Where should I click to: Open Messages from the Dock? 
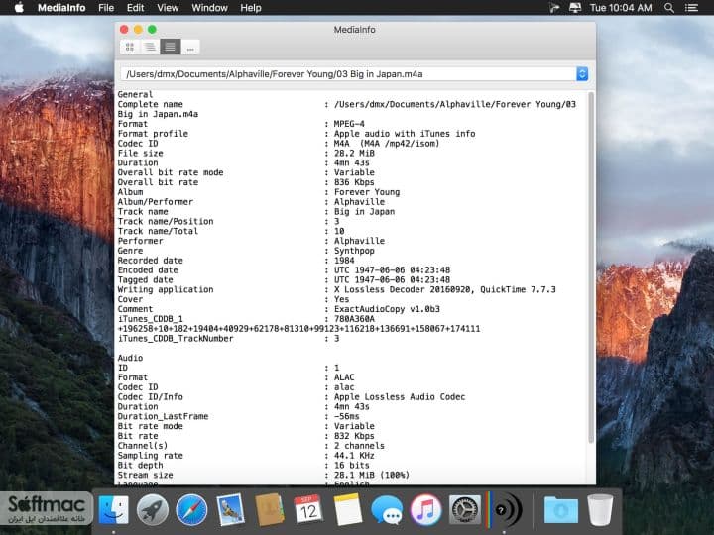click(x=387, y=510)
